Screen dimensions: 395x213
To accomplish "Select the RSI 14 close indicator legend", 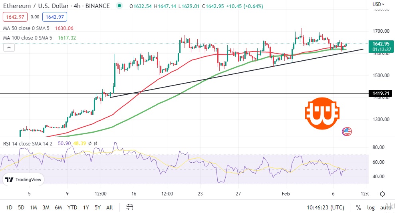I will coord(28,143).
